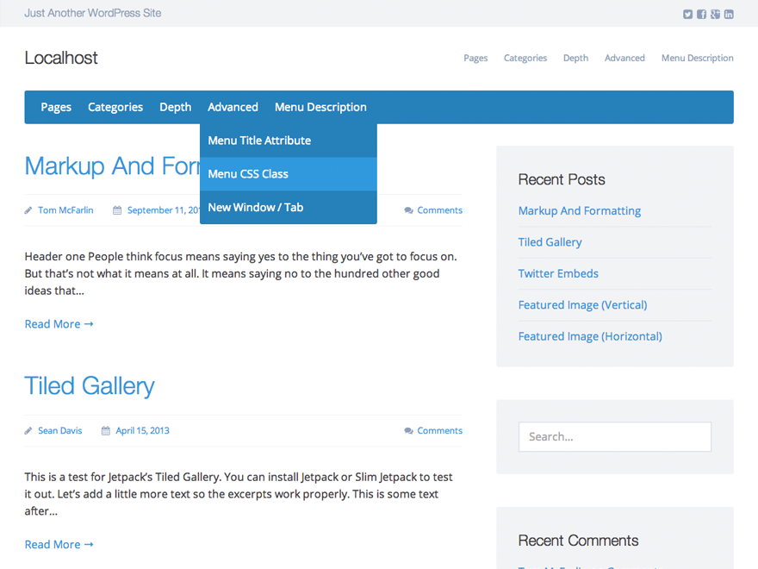Open the Google Plus social icon
The height and width of the screenshot is (569, 758).
point(715,14)
